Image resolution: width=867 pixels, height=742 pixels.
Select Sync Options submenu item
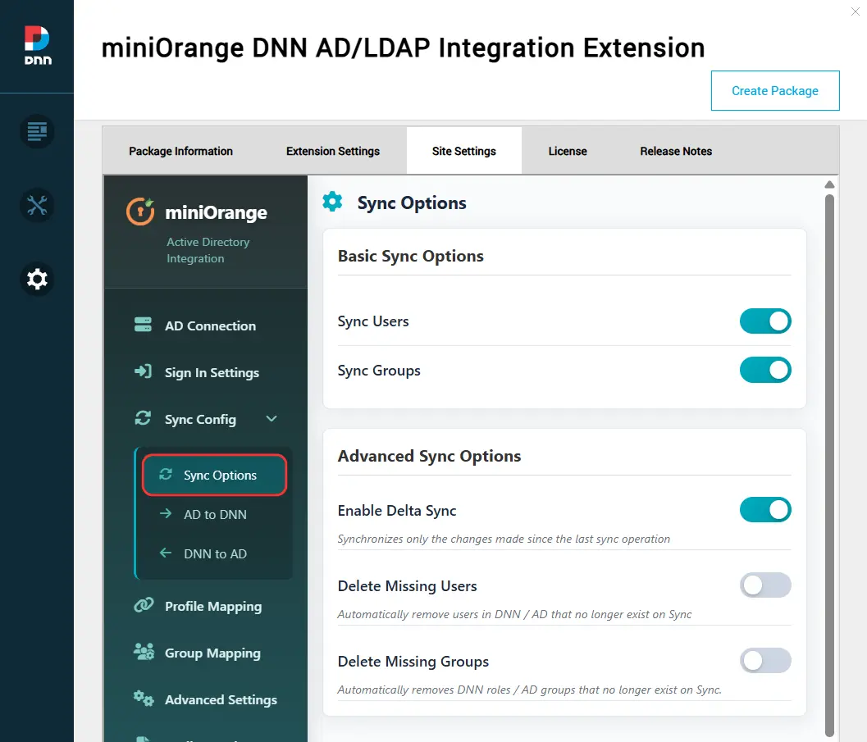tap(215, 476)
